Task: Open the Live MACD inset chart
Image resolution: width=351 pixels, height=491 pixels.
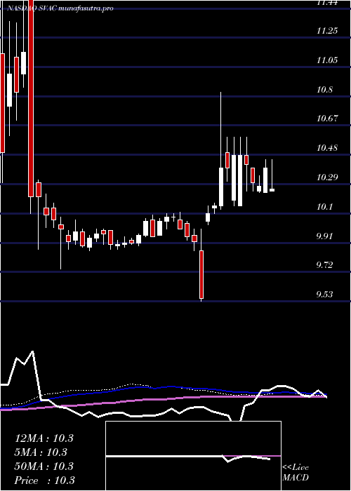Action: pos(193,456)
